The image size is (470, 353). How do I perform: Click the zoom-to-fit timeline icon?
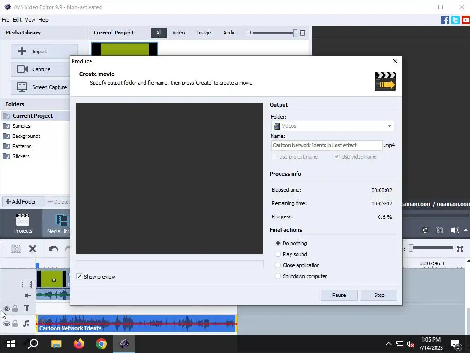click(x=460, y=249)
